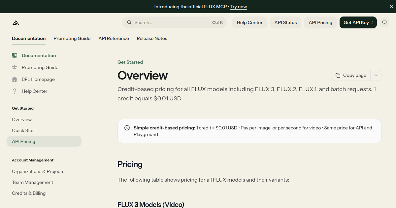Click the house icon for BFL Homepage
This screenshot has width=396, height=208.
coord(15,79)
